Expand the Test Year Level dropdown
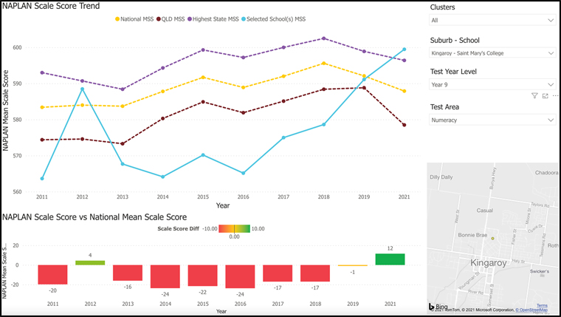The height and width of the screenshot is (317, 561). pos(492,85)
